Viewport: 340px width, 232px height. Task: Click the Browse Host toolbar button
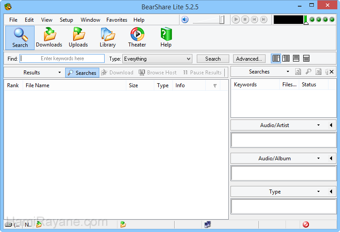[x=158, y=73]
